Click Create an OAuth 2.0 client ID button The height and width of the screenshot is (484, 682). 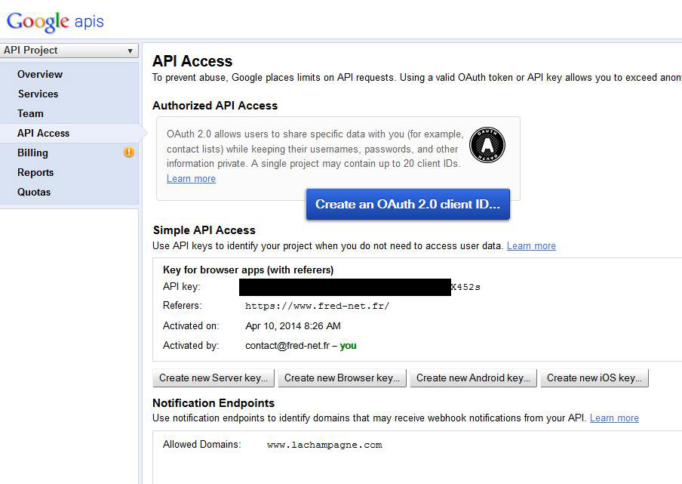407,205
